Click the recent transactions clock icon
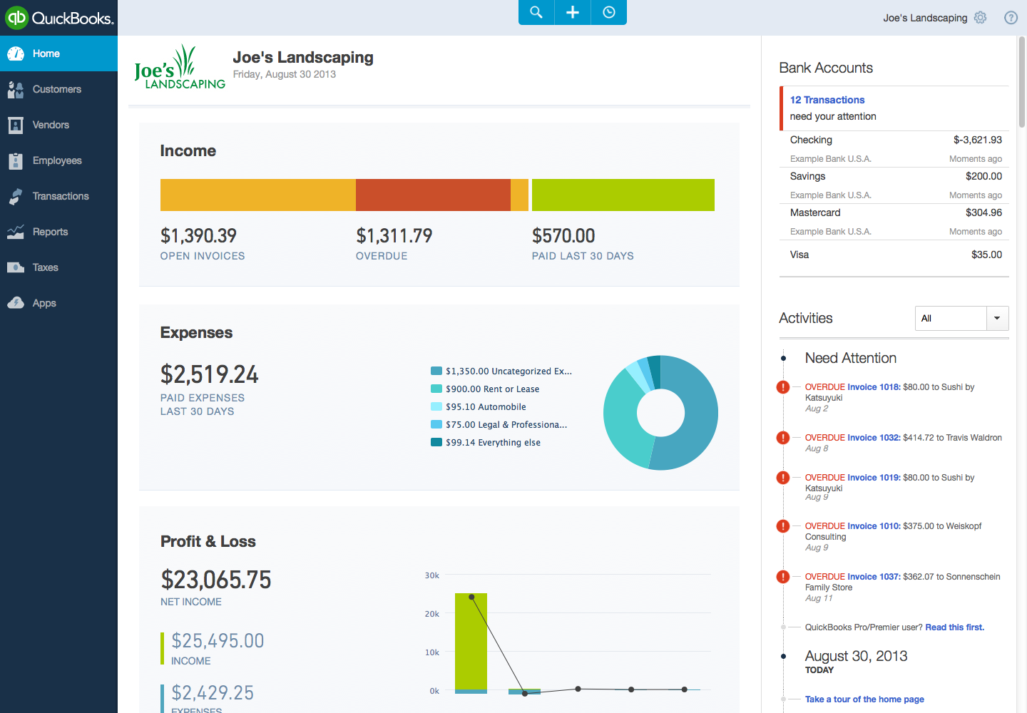 (x=608, y=12)
